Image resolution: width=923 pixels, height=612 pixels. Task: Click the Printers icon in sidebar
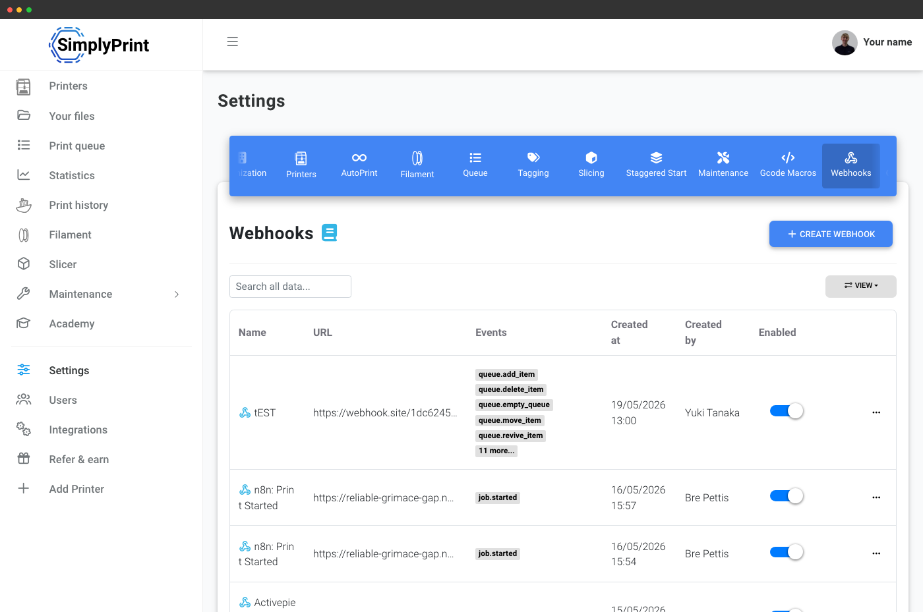click(24, 86)
